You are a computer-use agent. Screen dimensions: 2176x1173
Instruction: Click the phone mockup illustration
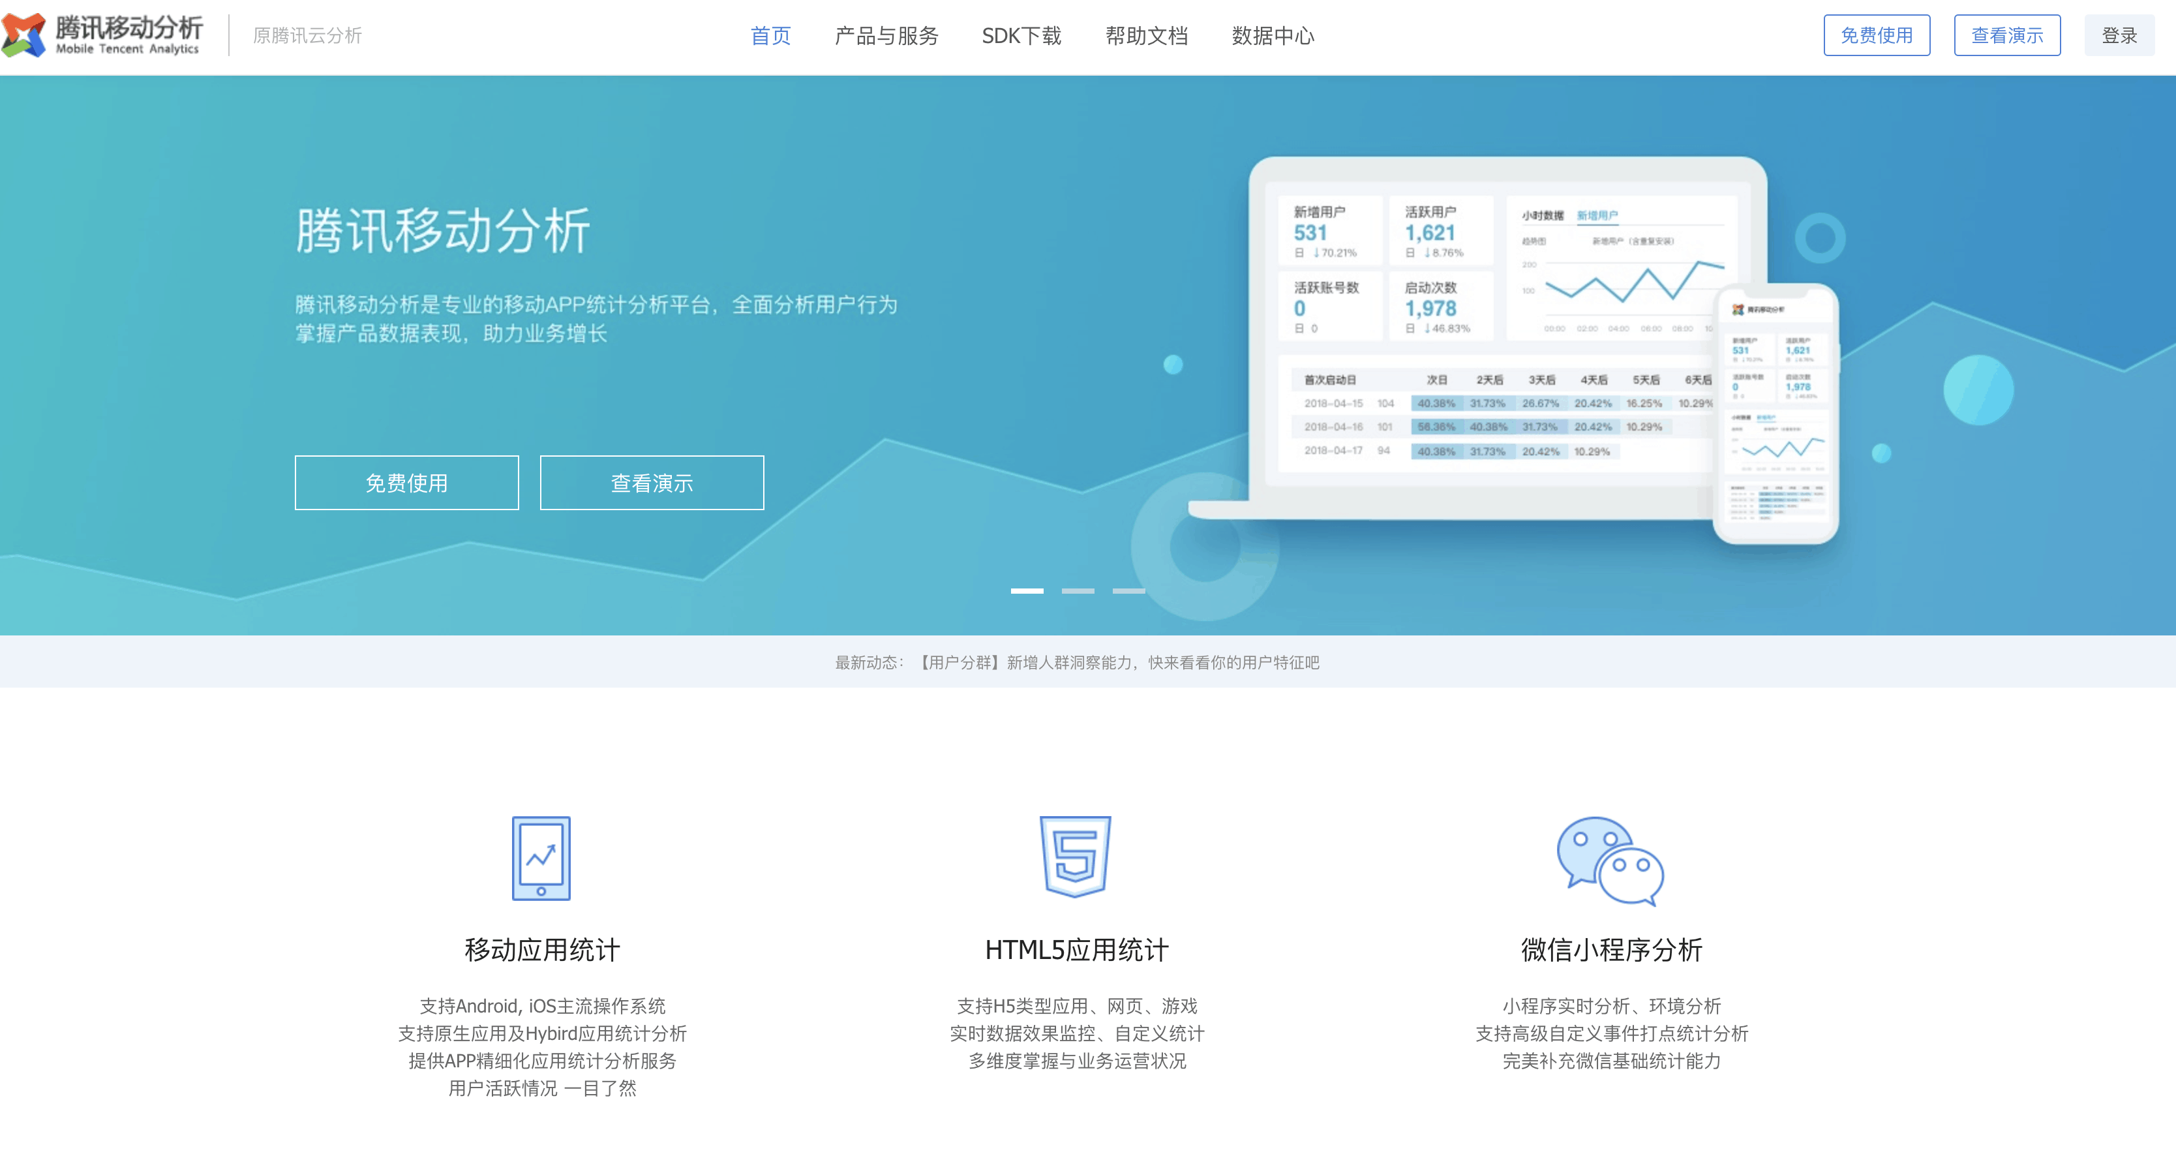click(1776, 414)
